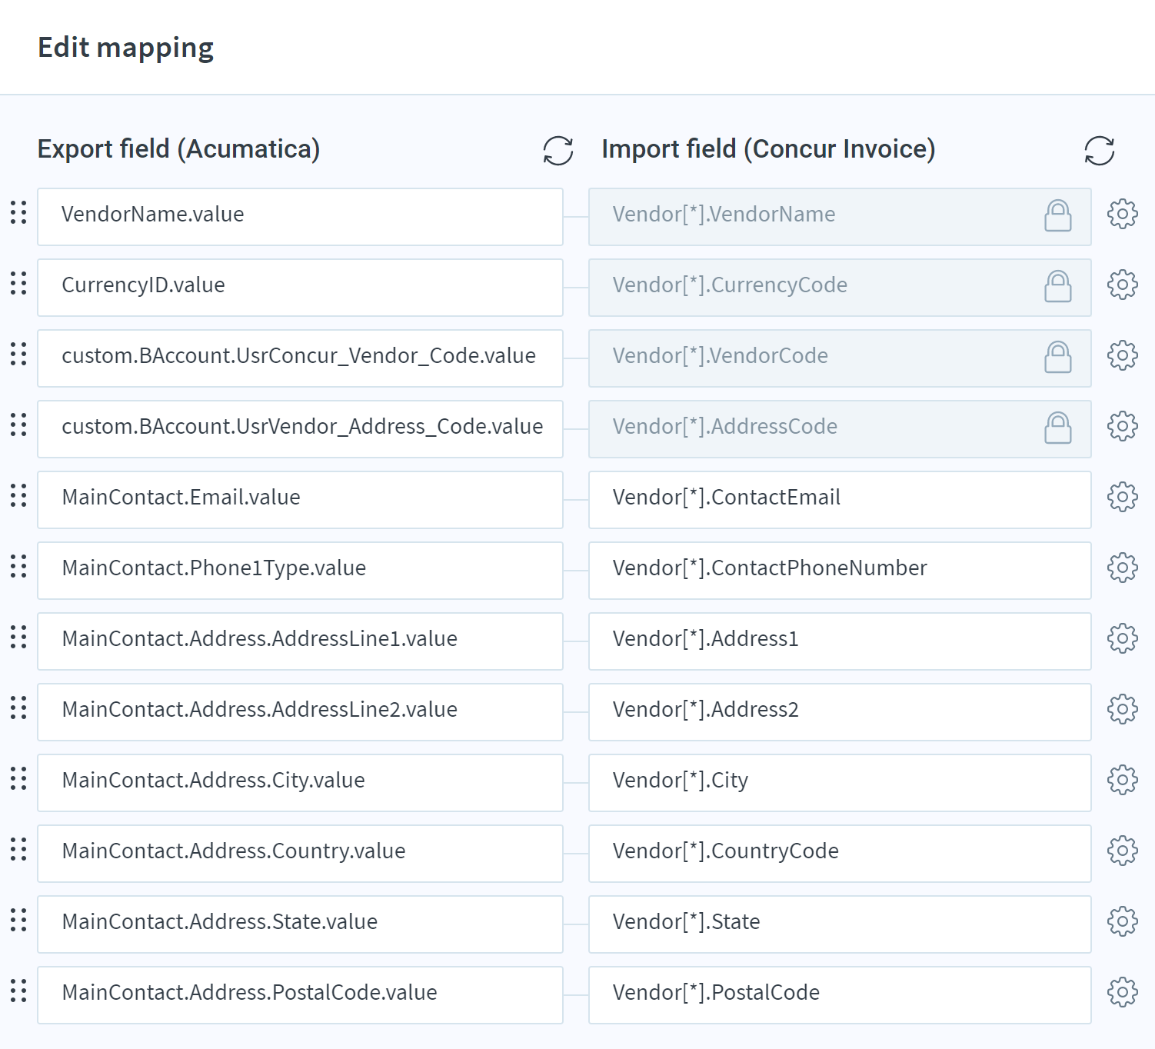The width and height of the screenshot is (1155, 1049).
Task: Click the lock icon on Vendor[*].VendorCode
Action: 1058,357
